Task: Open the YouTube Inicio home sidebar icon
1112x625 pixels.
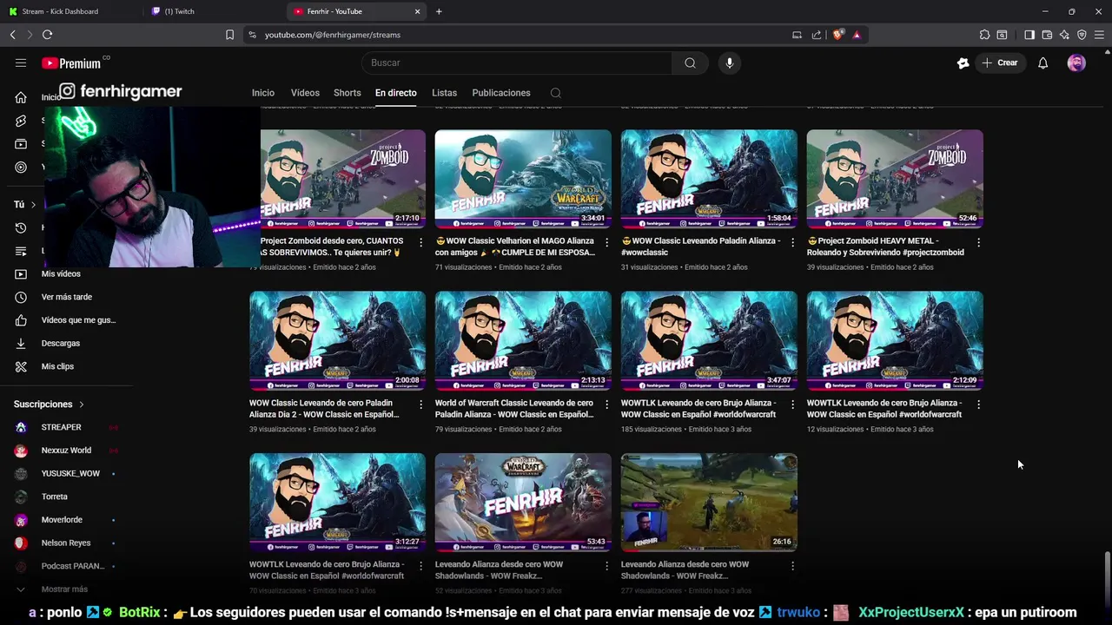Action: tap(21, 97)
